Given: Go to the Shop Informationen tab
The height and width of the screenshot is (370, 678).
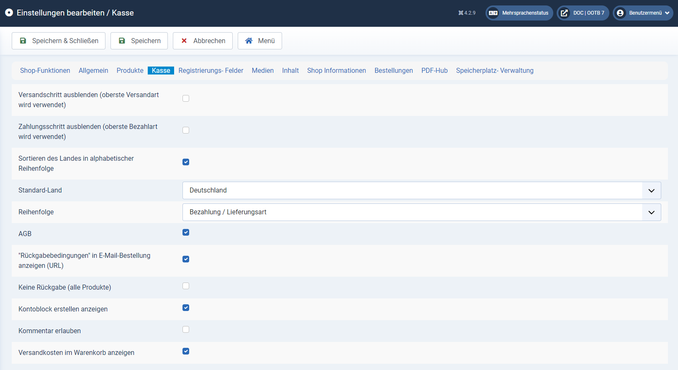Looking at the screenshot, I should click(x=336, y=70).
